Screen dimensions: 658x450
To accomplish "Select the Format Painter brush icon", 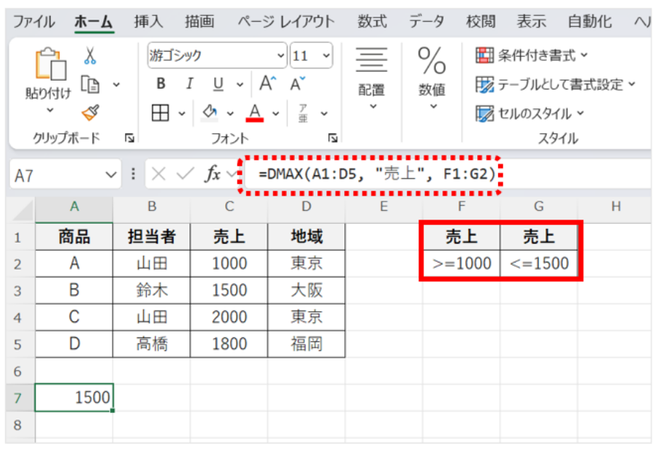I will coord(90,112).
